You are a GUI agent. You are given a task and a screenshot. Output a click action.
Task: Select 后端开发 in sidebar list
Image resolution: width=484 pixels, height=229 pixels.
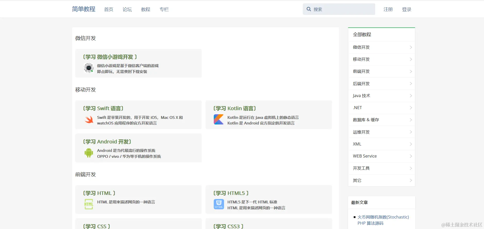point(381,84)
